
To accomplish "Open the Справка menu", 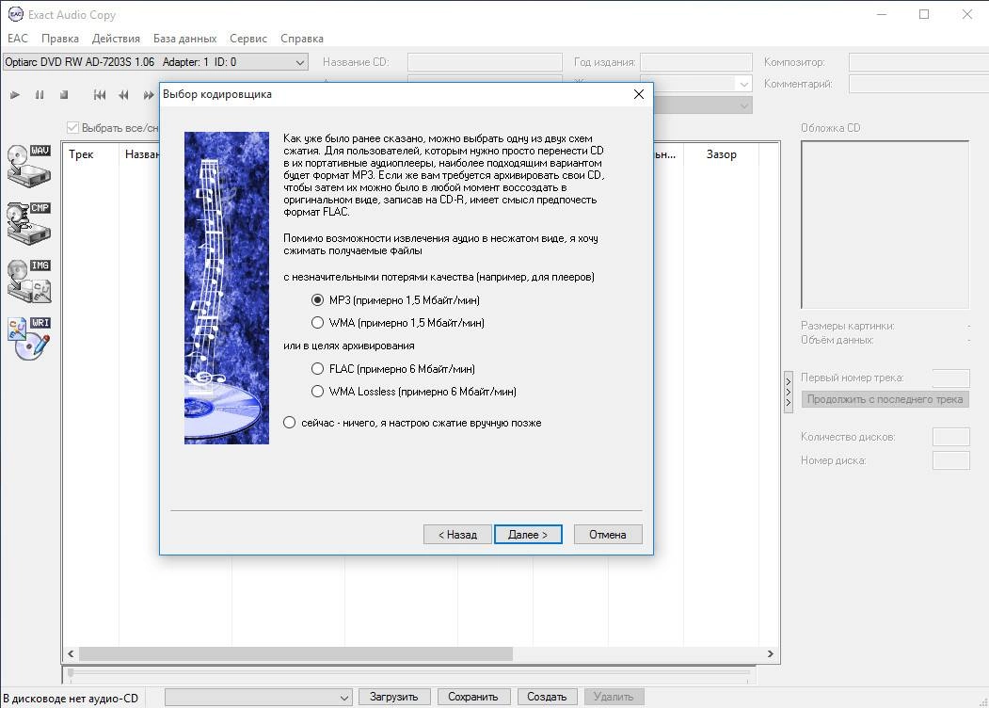I will coord(302,39).
